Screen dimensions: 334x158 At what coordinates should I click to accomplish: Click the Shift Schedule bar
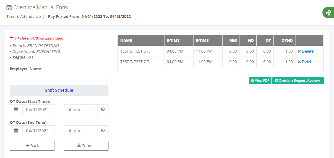59,90
